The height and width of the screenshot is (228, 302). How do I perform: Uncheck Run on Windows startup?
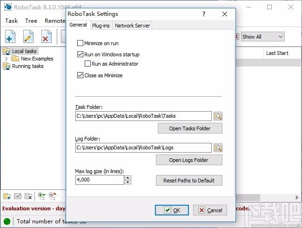coord(80,54)
